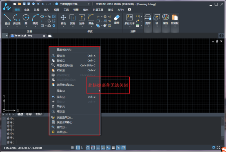Expand the Arc (圆弧) tool dropdown arrow
This screenshot has height=152, width=226.
tap(35, 26)
